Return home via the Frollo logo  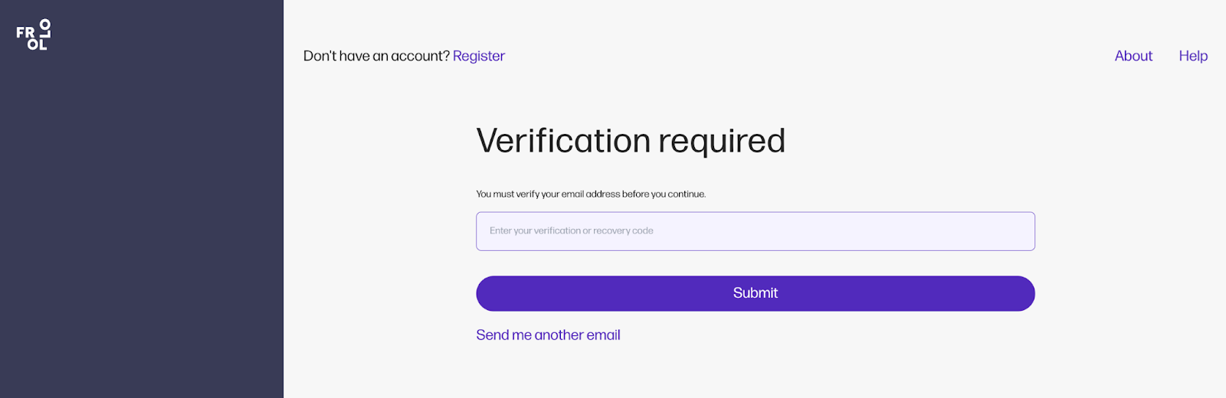pos(34,35)
